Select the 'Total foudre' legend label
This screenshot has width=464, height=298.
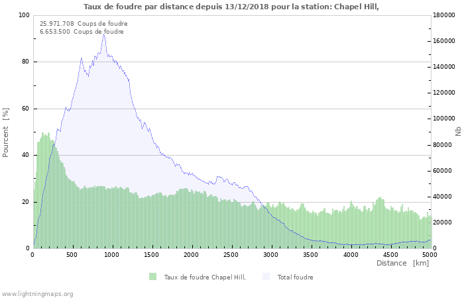pos(295,277)
